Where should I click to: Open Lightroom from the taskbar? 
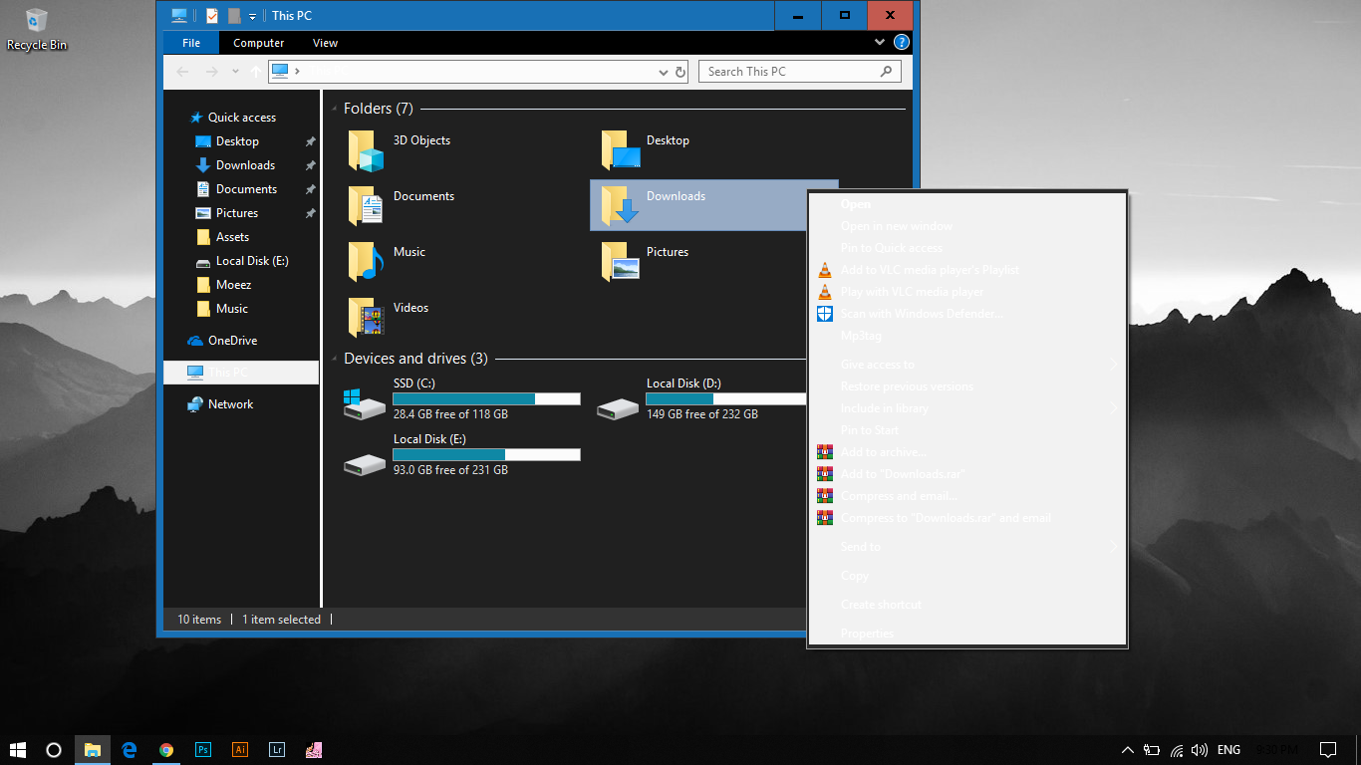click(277, 749)
